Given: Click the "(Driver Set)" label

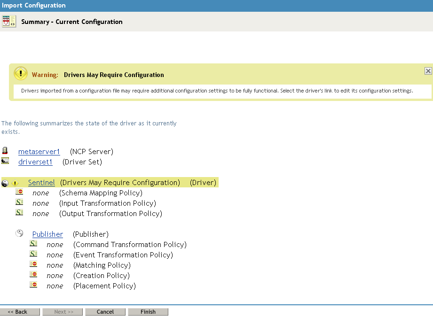Looking at the screenshot, I should point(82,162).
